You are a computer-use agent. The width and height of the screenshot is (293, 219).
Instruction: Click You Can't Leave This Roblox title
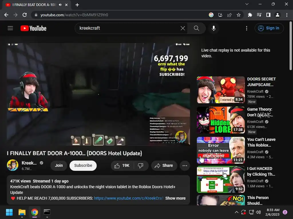[x=261, y=142]
